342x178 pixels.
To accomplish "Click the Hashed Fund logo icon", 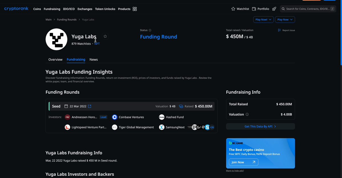I will [x=162, y=117].
